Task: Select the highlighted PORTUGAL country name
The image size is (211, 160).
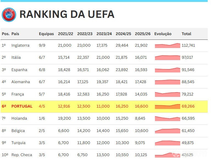Action: 22,106
